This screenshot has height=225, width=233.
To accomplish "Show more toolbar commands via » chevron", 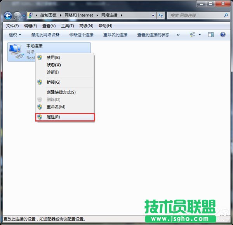I will tap(178, 35).
